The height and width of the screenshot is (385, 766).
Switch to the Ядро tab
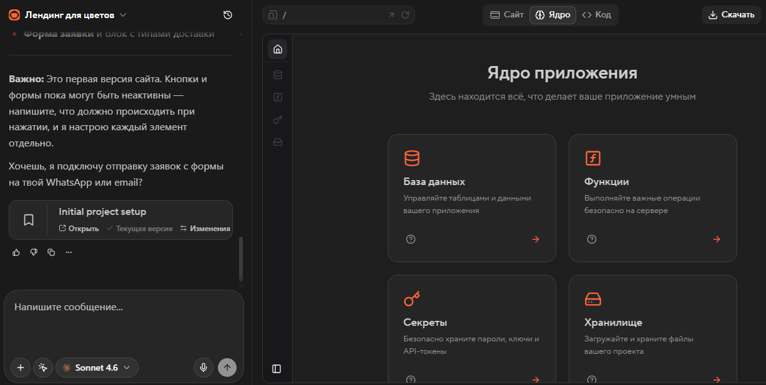pos(552,15)
